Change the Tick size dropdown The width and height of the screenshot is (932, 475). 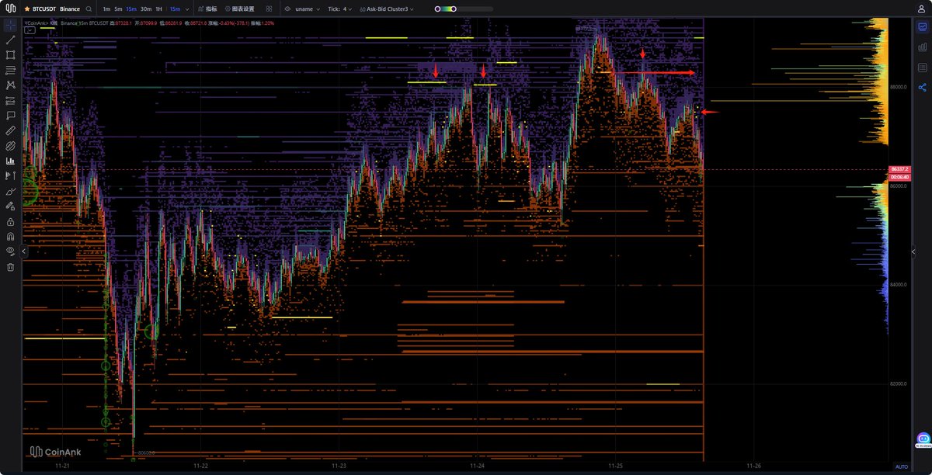[340, 9]
